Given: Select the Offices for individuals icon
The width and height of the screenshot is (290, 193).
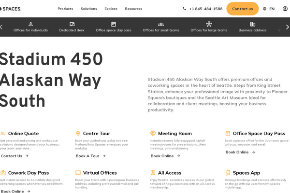Looking at the screenshot, I should coord(30,24).
